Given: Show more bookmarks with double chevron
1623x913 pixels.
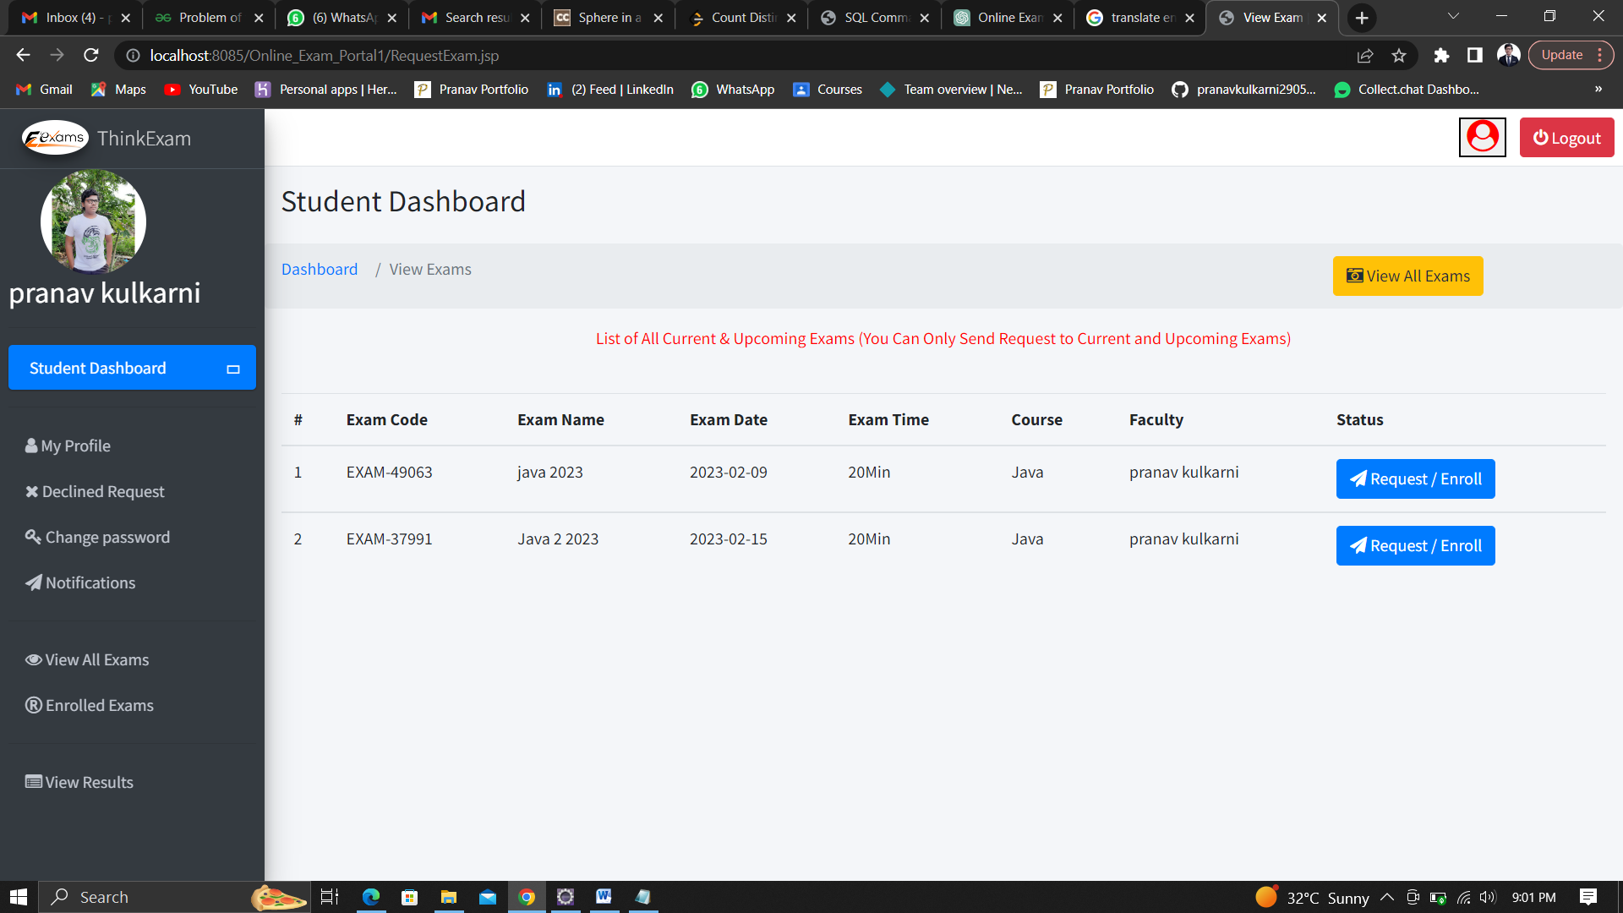Looking at the screenshot, I should pos(1598,89).
